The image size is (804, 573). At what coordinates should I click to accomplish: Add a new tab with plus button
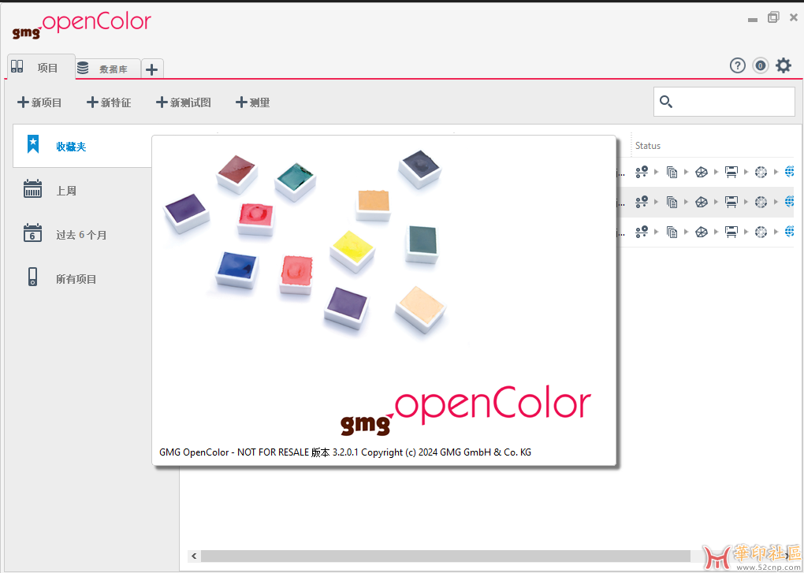152,69
